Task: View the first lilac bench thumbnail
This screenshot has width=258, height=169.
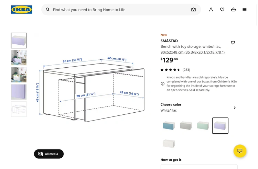Action: pos(19,41)
